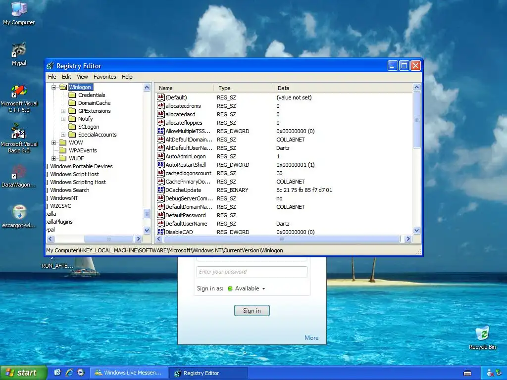Click the AllowMultipleTSS DWORD value icon
Viewport: 507px width, 380px height.
pos(161,131)
